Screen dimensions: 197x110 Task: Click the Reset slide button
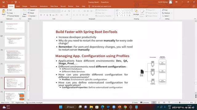[x=31, y=13]
